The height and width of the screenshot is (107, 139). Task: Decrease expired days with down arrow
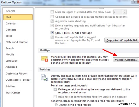(x=125, y=13)
